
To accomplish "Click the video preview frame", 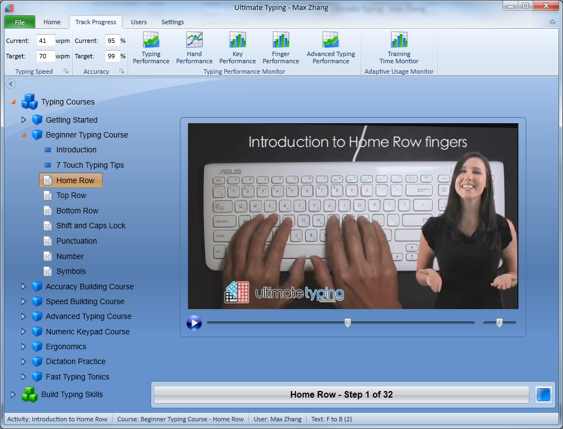I will 353,216.
